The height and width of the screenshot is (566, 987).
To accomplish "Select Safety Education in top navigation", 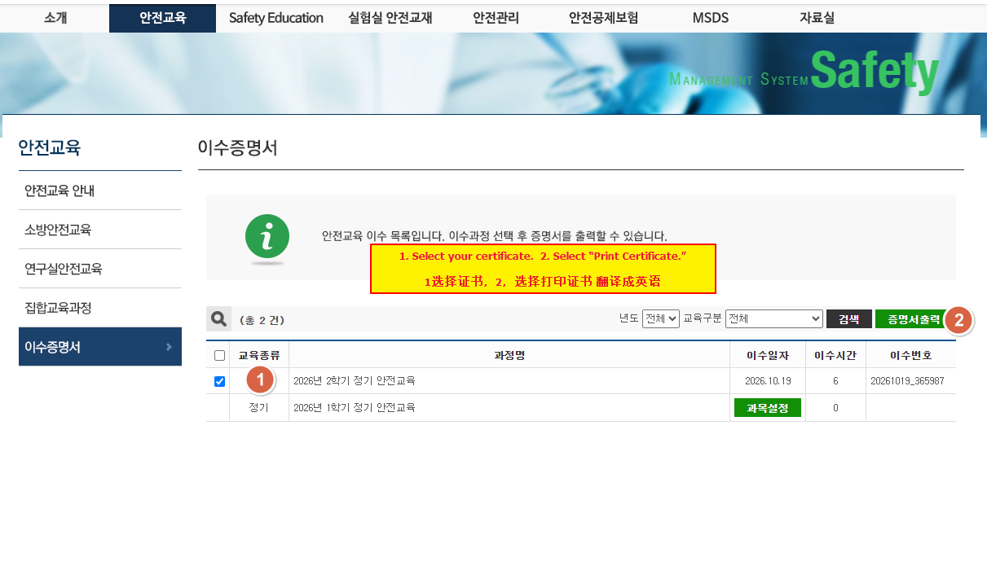I will point(276,18).
